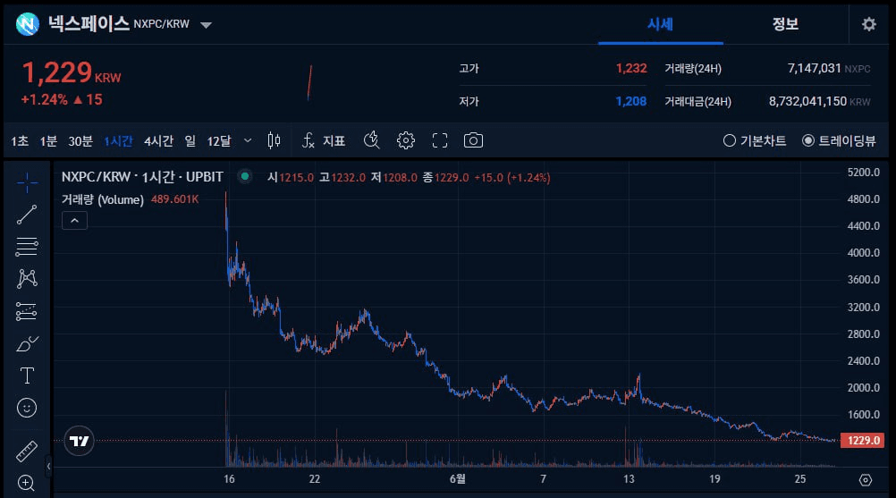
Task: Collapse the indicator legend with caret button
Action: (x=75, y=221)
